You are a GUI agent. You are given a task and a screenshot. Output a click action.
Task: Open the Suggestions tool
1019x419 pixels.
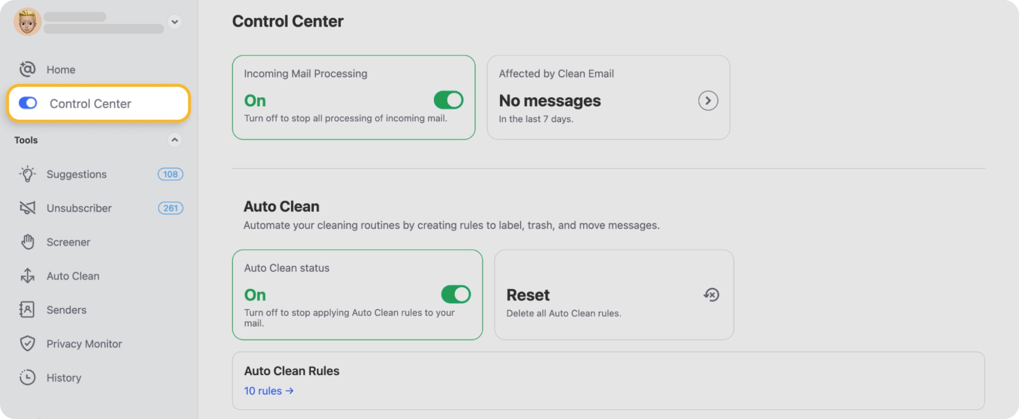[x=76, y=174]
